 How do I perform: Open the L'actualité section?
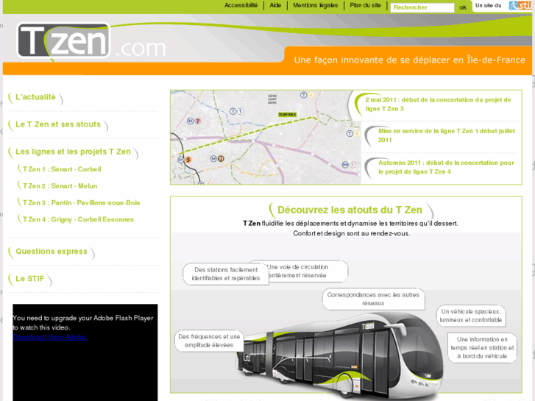point(35,97)
